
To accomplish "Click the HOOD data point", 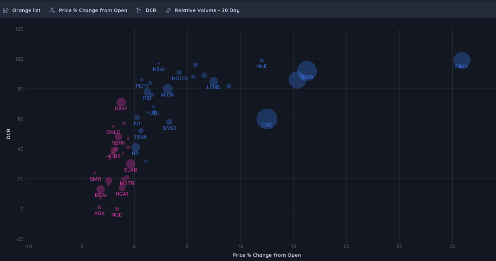I will point(179,72).
